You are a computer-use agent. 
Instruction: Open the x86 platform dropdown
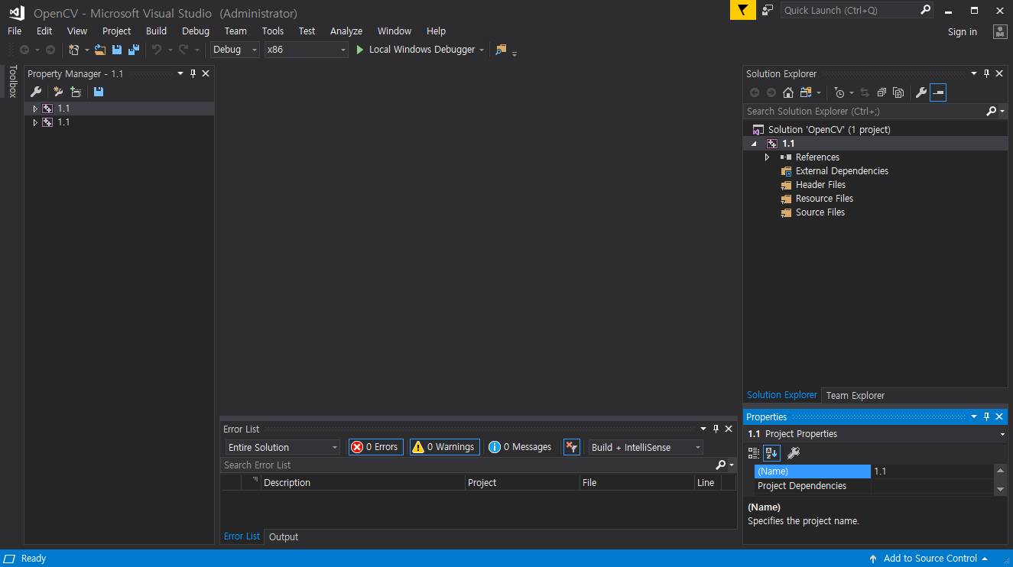click(x=306, y=50)
